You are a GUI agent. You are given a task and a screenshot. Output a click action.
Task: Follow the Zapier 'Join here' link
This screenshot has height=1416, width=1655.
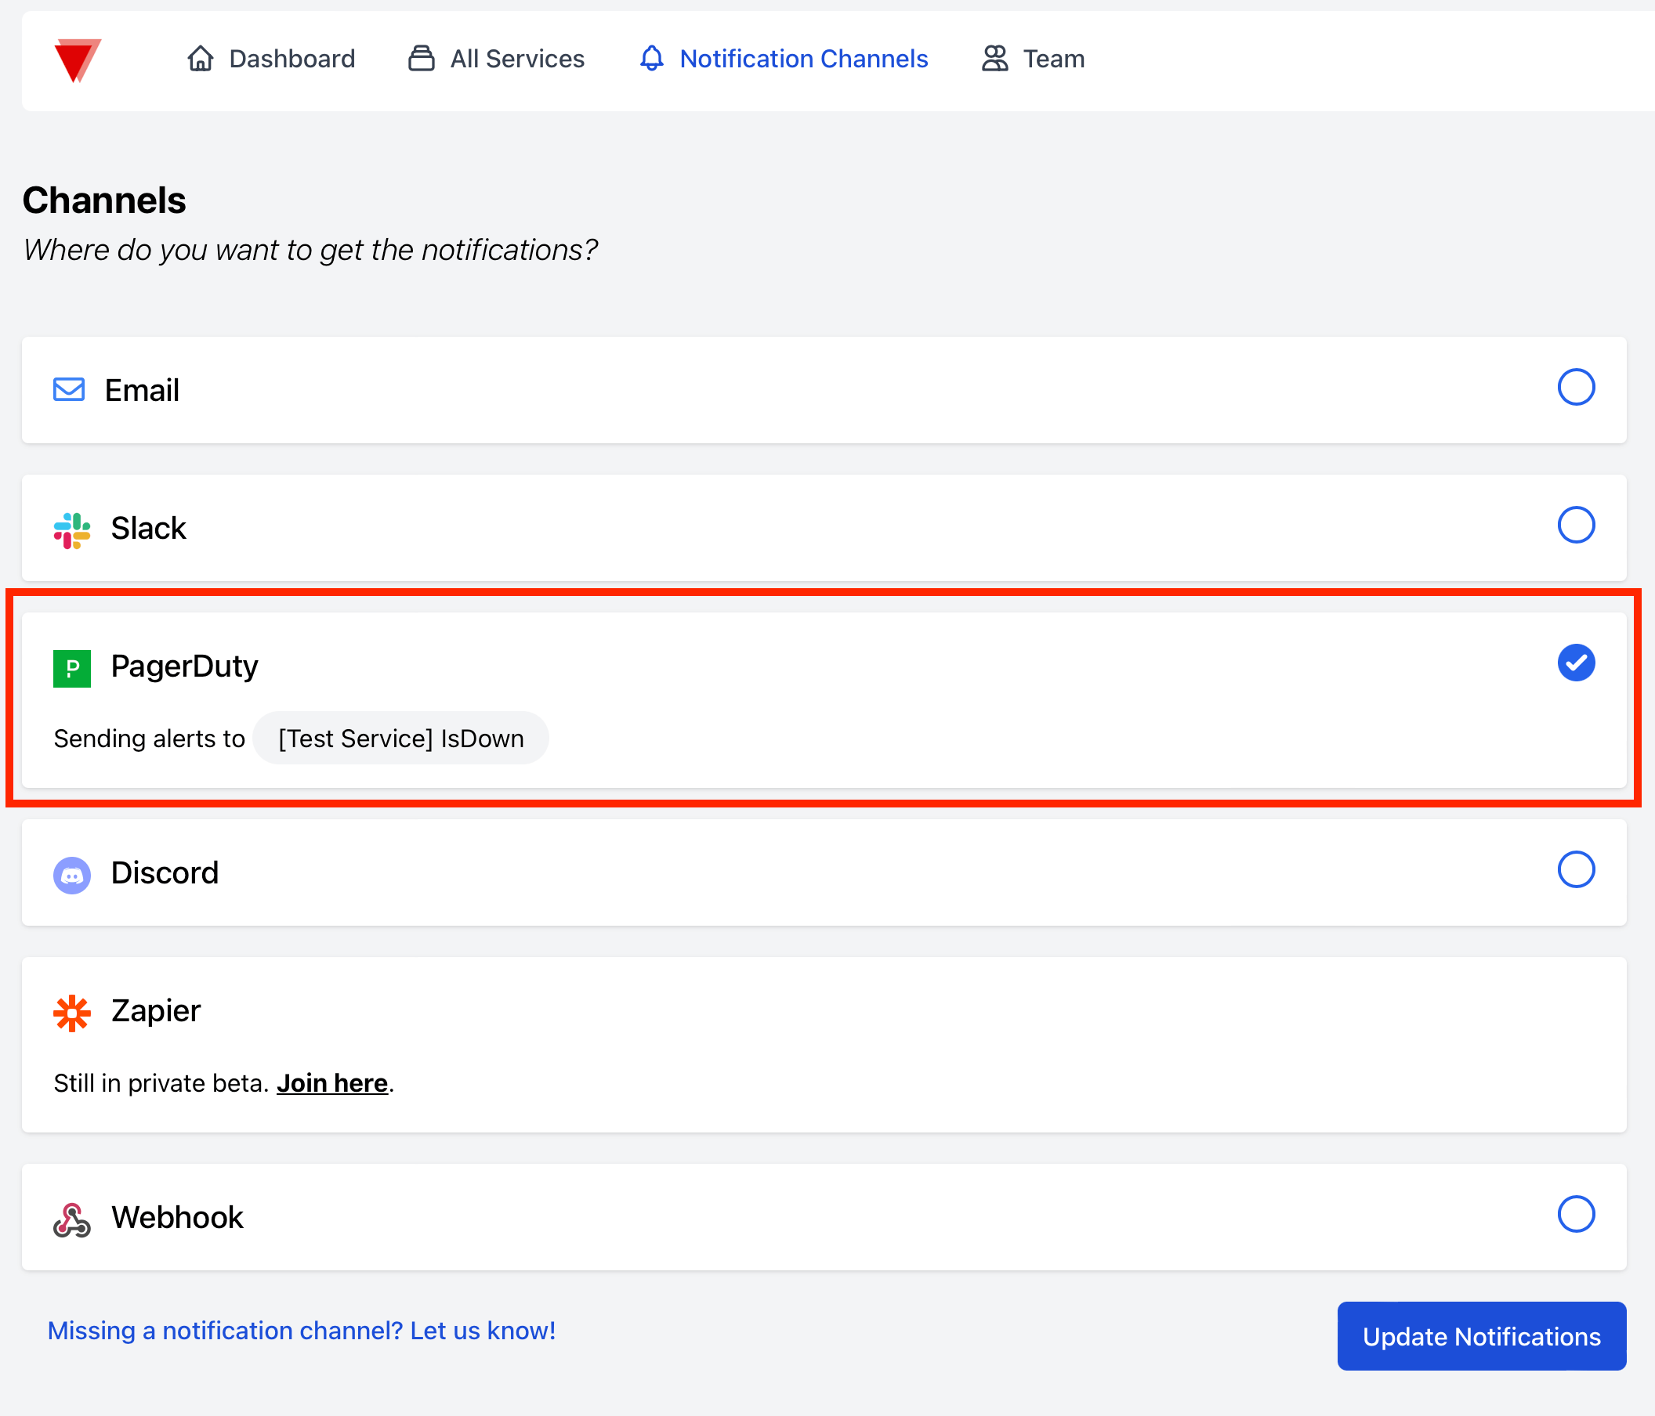coord(332,1083)
